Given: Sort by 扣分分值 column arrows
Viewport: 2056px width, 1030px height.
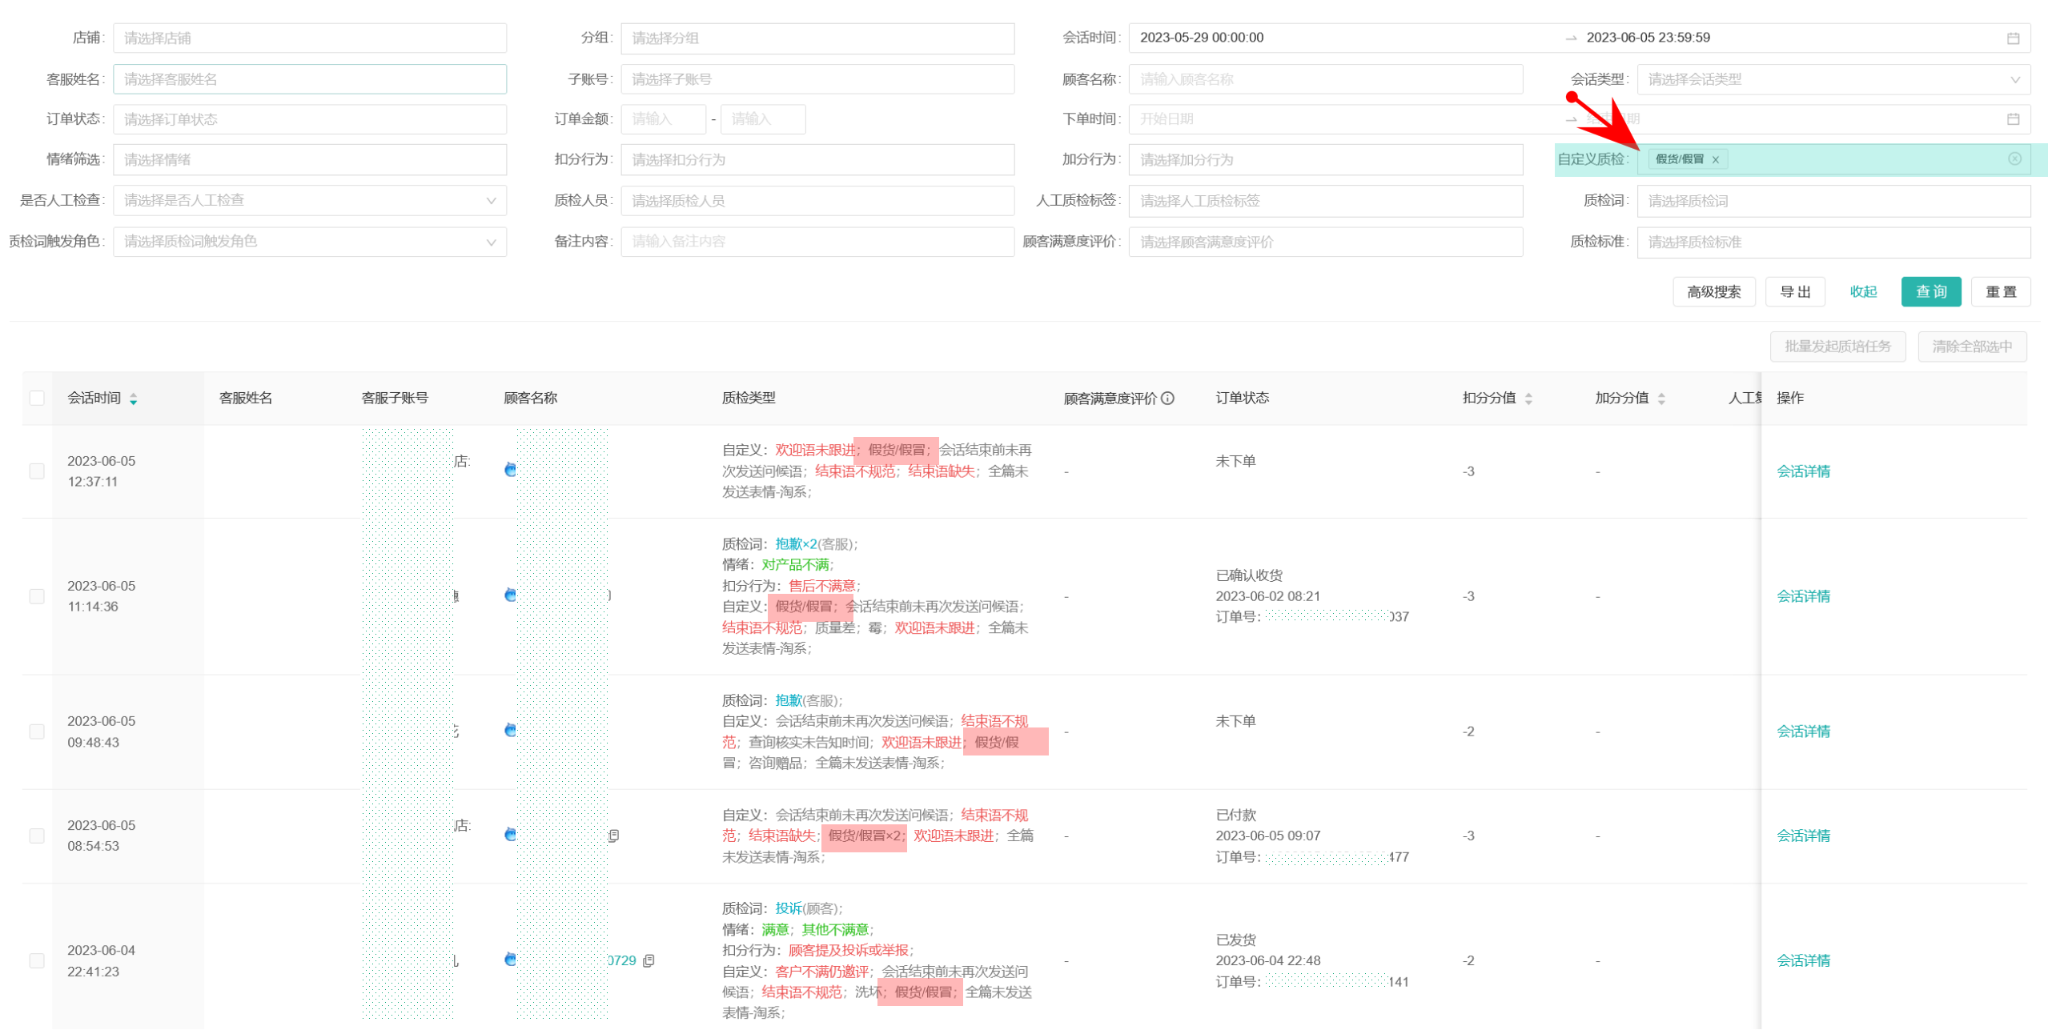Looking at the screenshot, I should pos(1528,399).
